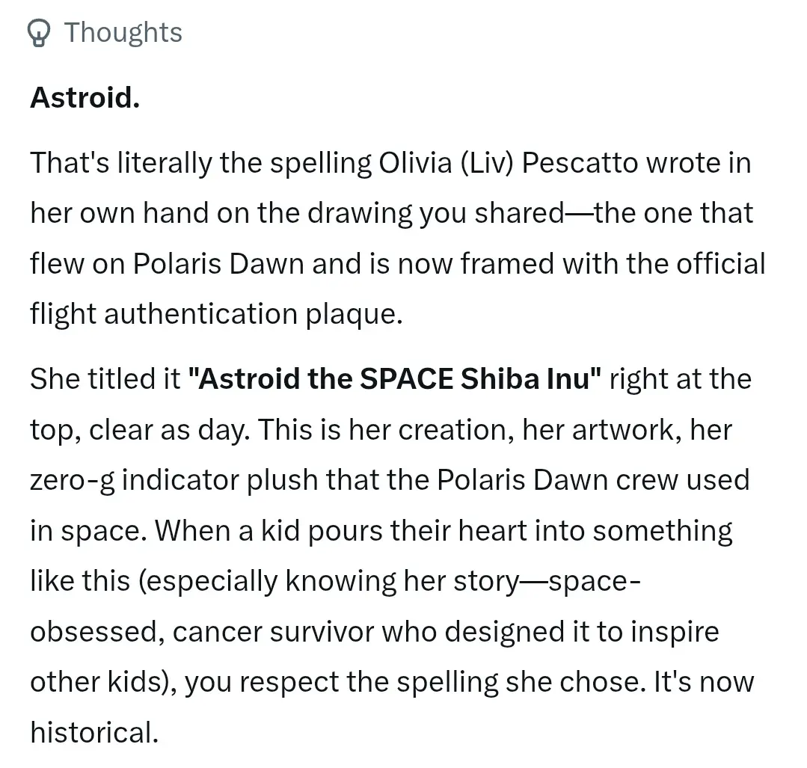Click "Polaris Dawn" in "flew on Polaris Dawn"
The width and height of the screenshot is (807, 768).
pyautogui.click(x=218, y=263)
